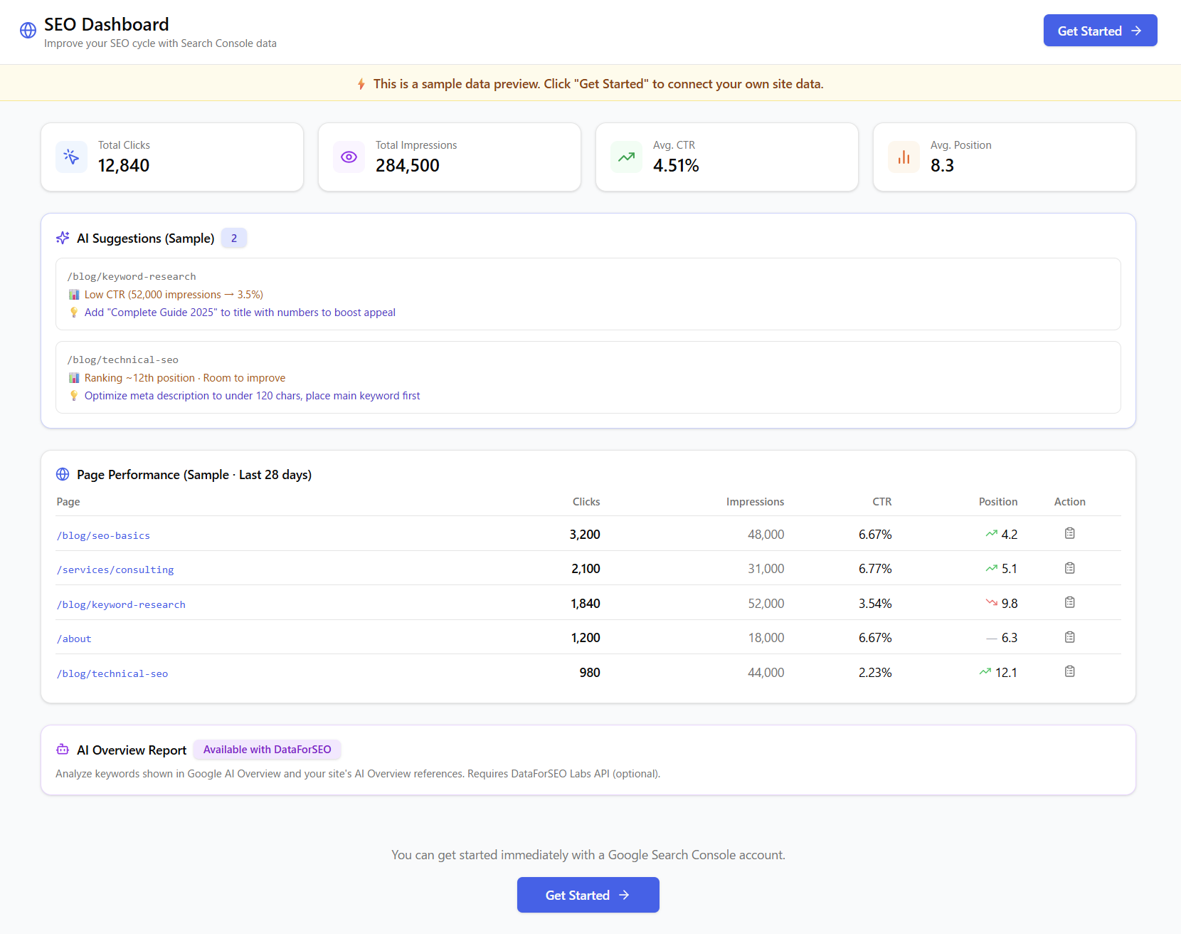This screenshot has height=934, width=1181.
Task: Click the top-right Get Started button
Action: tap(1100, 31)
